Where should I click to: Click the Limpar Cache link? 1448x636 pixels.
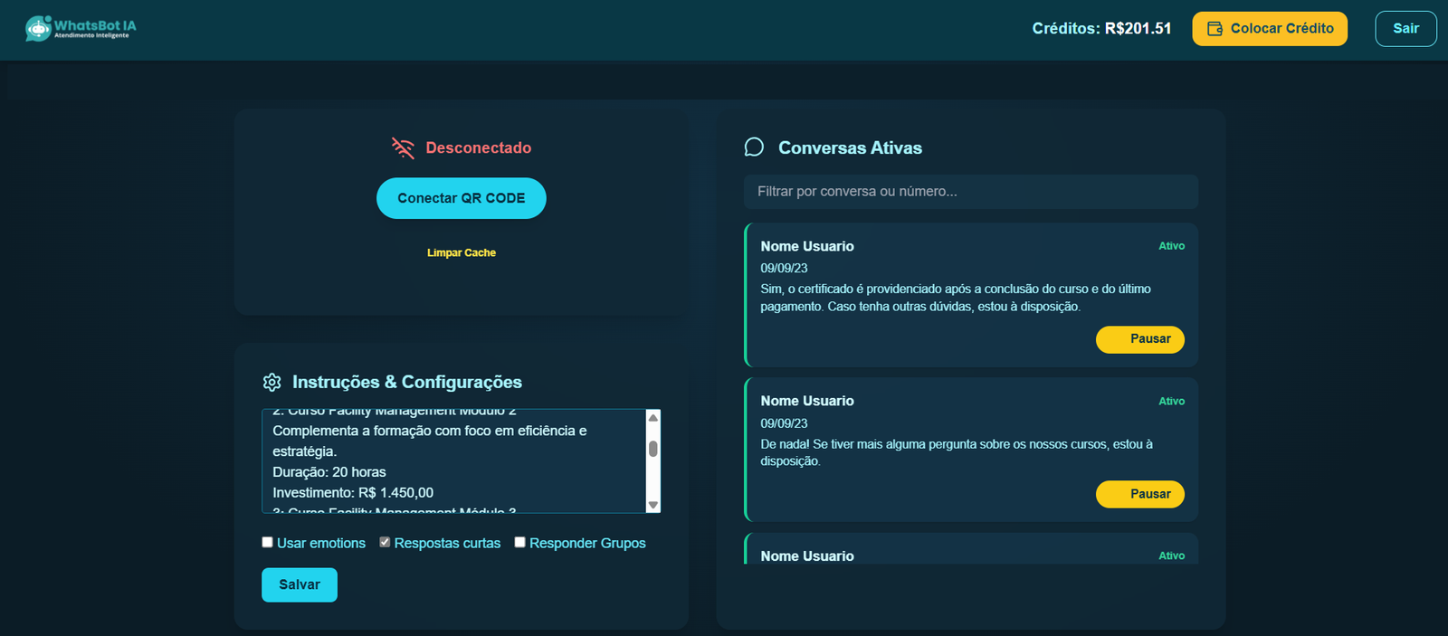461,253
